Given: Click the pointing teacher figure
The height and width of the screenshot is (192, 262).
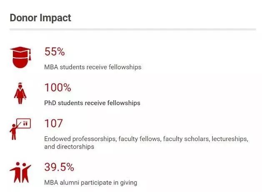Looking at the screenshot, I should pyautogui.click(x=14, y=131).
